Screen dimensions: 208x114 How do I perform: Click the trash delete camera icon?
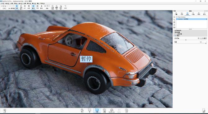(x=174, y=22)
